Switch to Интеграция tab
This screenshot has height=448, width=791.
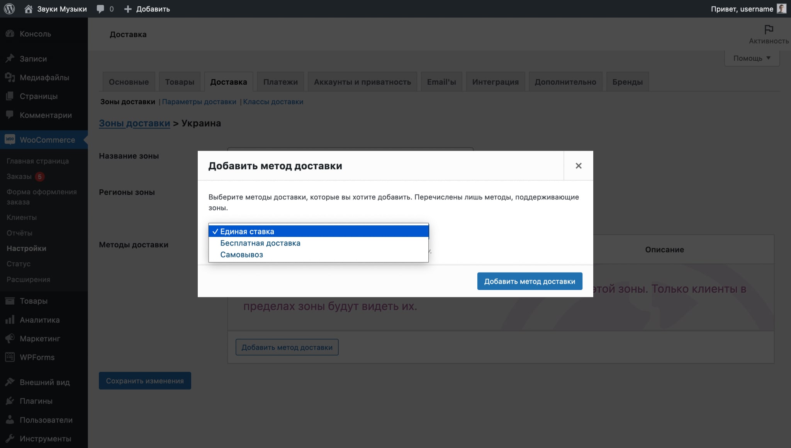coord(496,82)
